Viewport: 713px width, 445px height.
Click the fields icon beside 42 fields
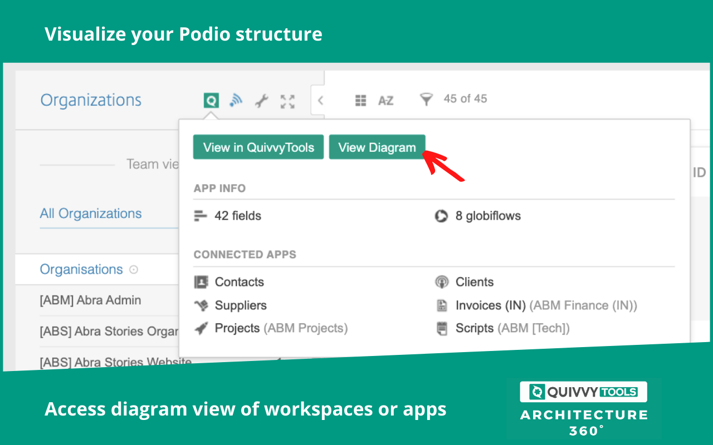tap(201, 216)
